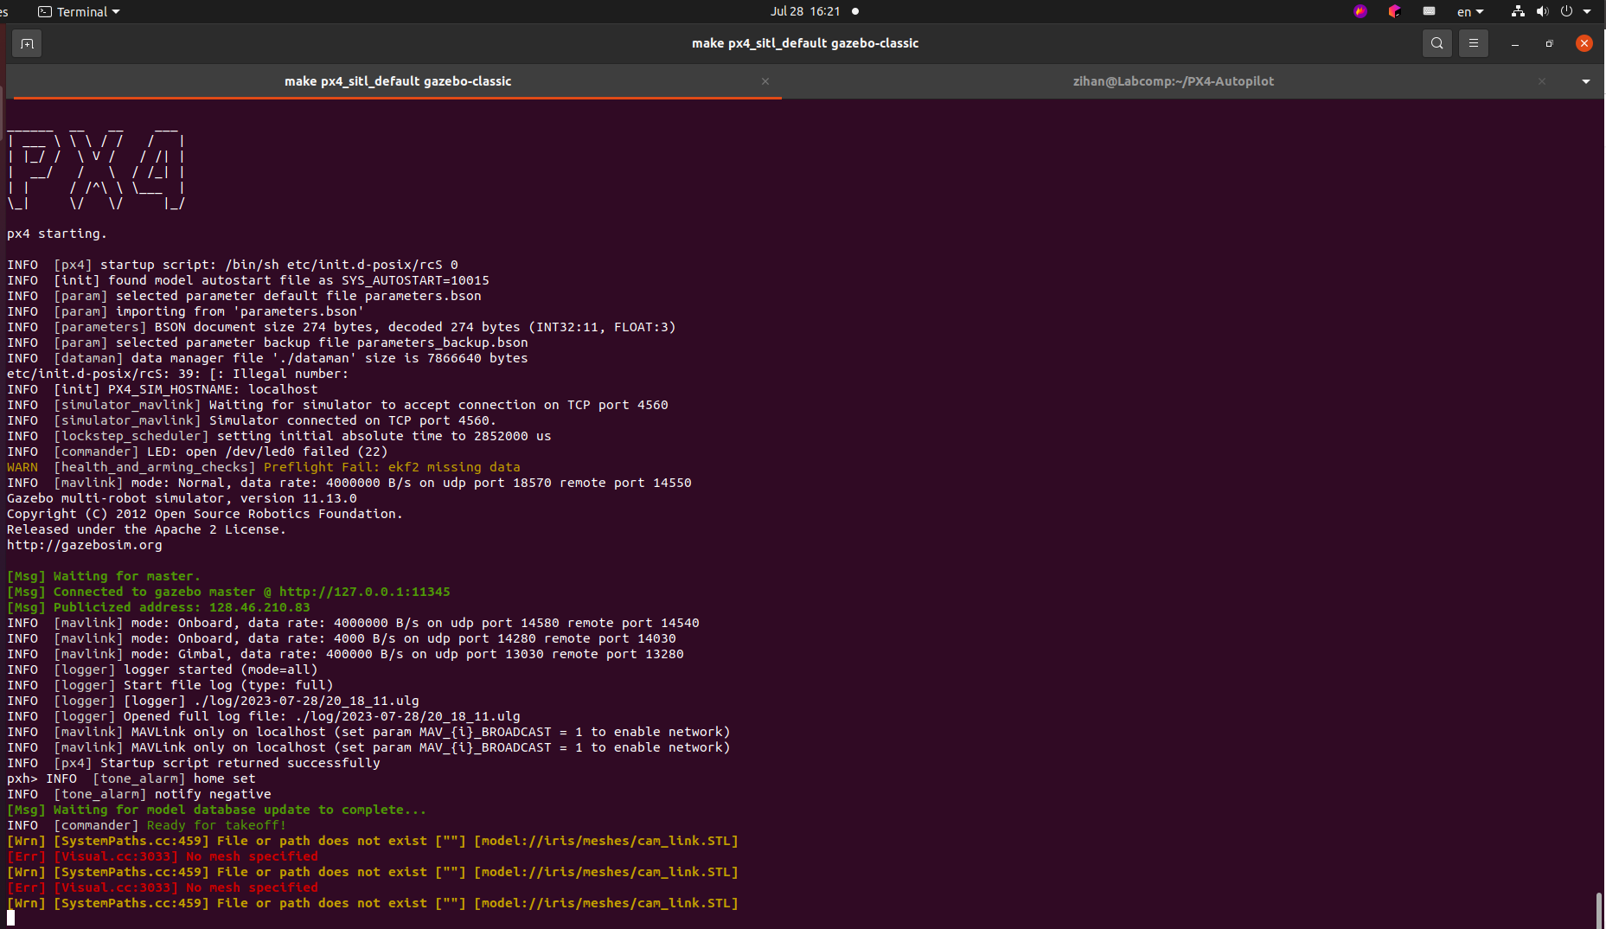Click the 'Waiting for master.' message
This screenshot has width=1606, height=929.
(x=104, y=576)
